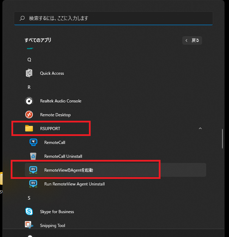Click the RSUPPORT folder icon

click(x=29, y=128)
